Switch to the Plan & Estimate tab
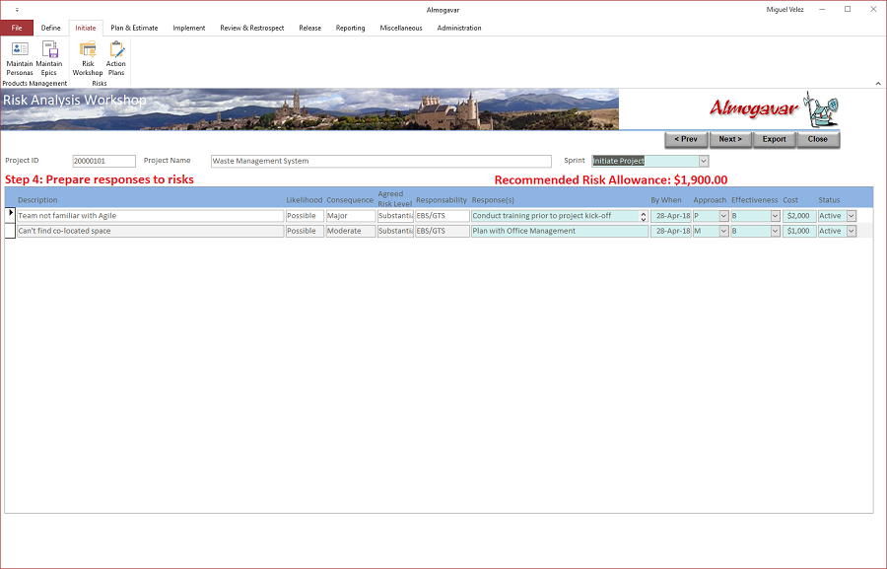Image resolution: width=887 pixels, height=569 pixels. pos(134,28)
